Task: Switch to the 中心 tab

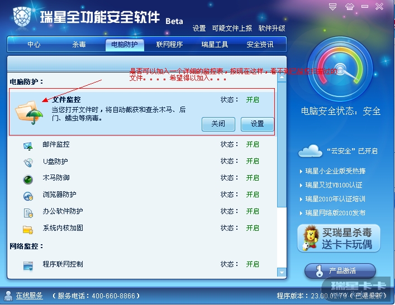Action: (34, 45)
